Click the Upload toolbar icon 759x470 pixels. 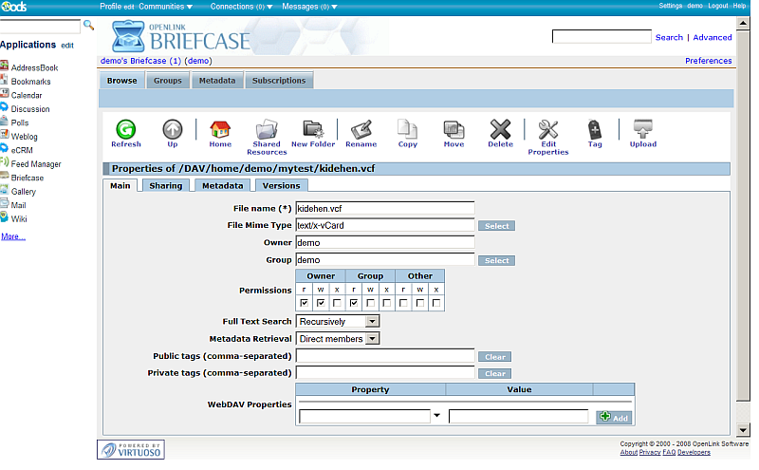pos(642,130)
